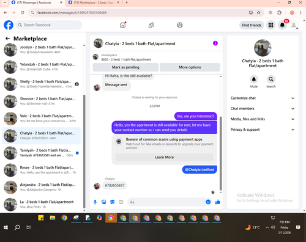Open the Home feed icon

pyautogui.click(x=122, y=25)
